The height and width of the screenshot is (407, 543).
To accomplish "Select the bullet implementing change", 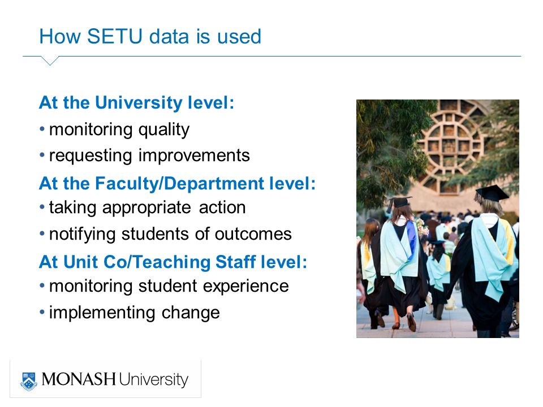I will 135,313.
